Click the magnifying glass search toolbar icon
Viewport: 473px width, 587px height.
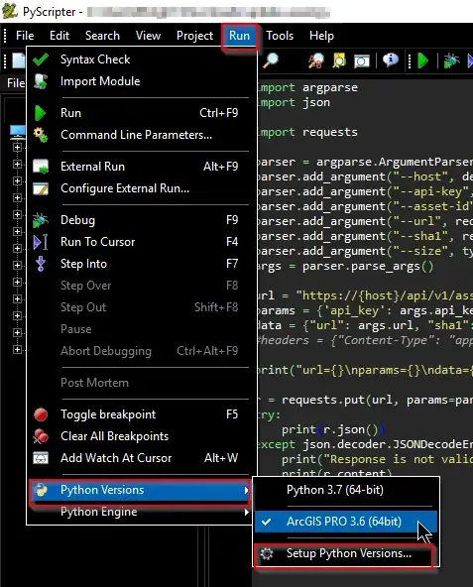pos(271,60)
